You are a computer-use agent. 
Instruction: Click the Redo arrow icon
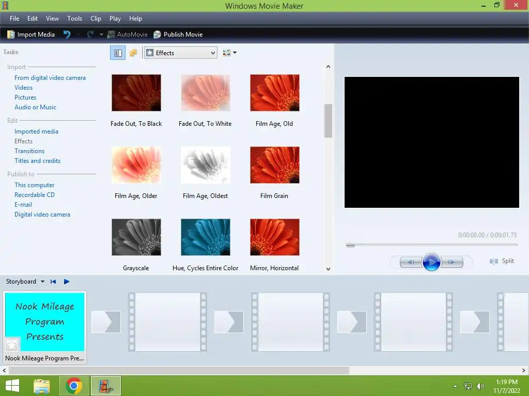(90, 35)
